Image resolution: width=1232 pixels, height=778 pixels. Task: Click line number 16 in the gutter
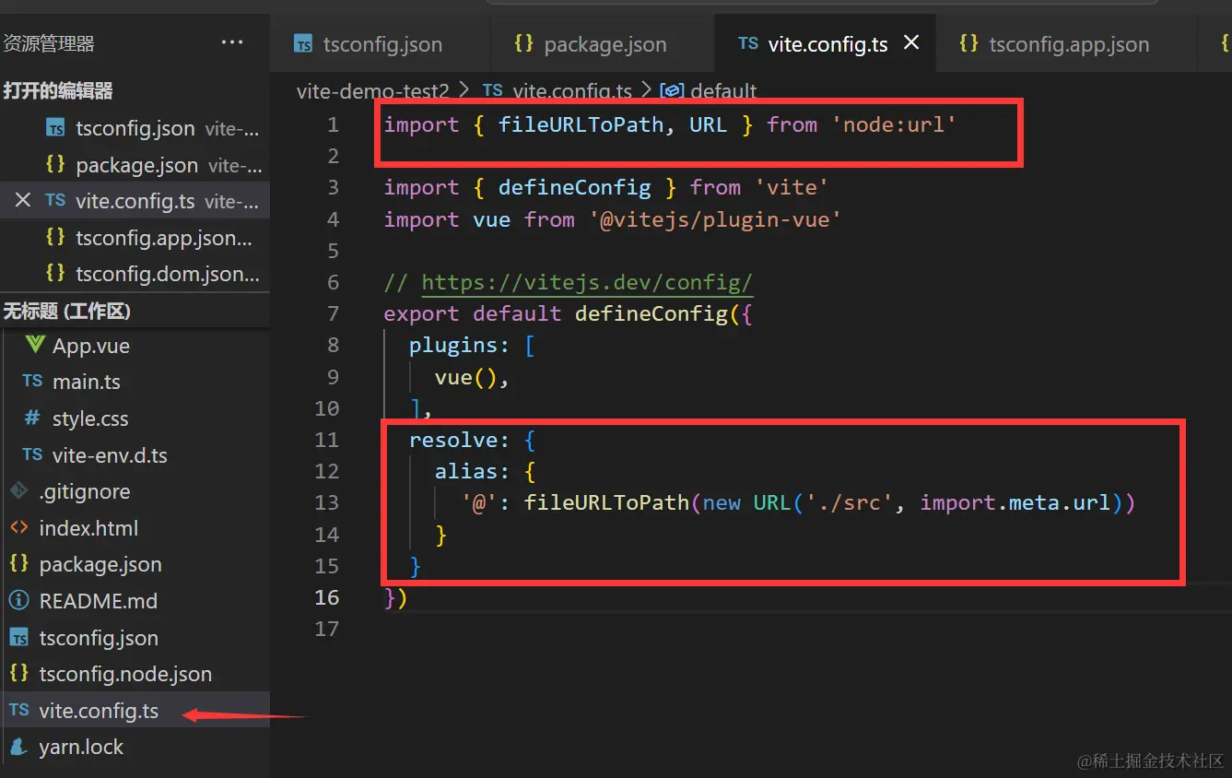click(x=327, y=597)
